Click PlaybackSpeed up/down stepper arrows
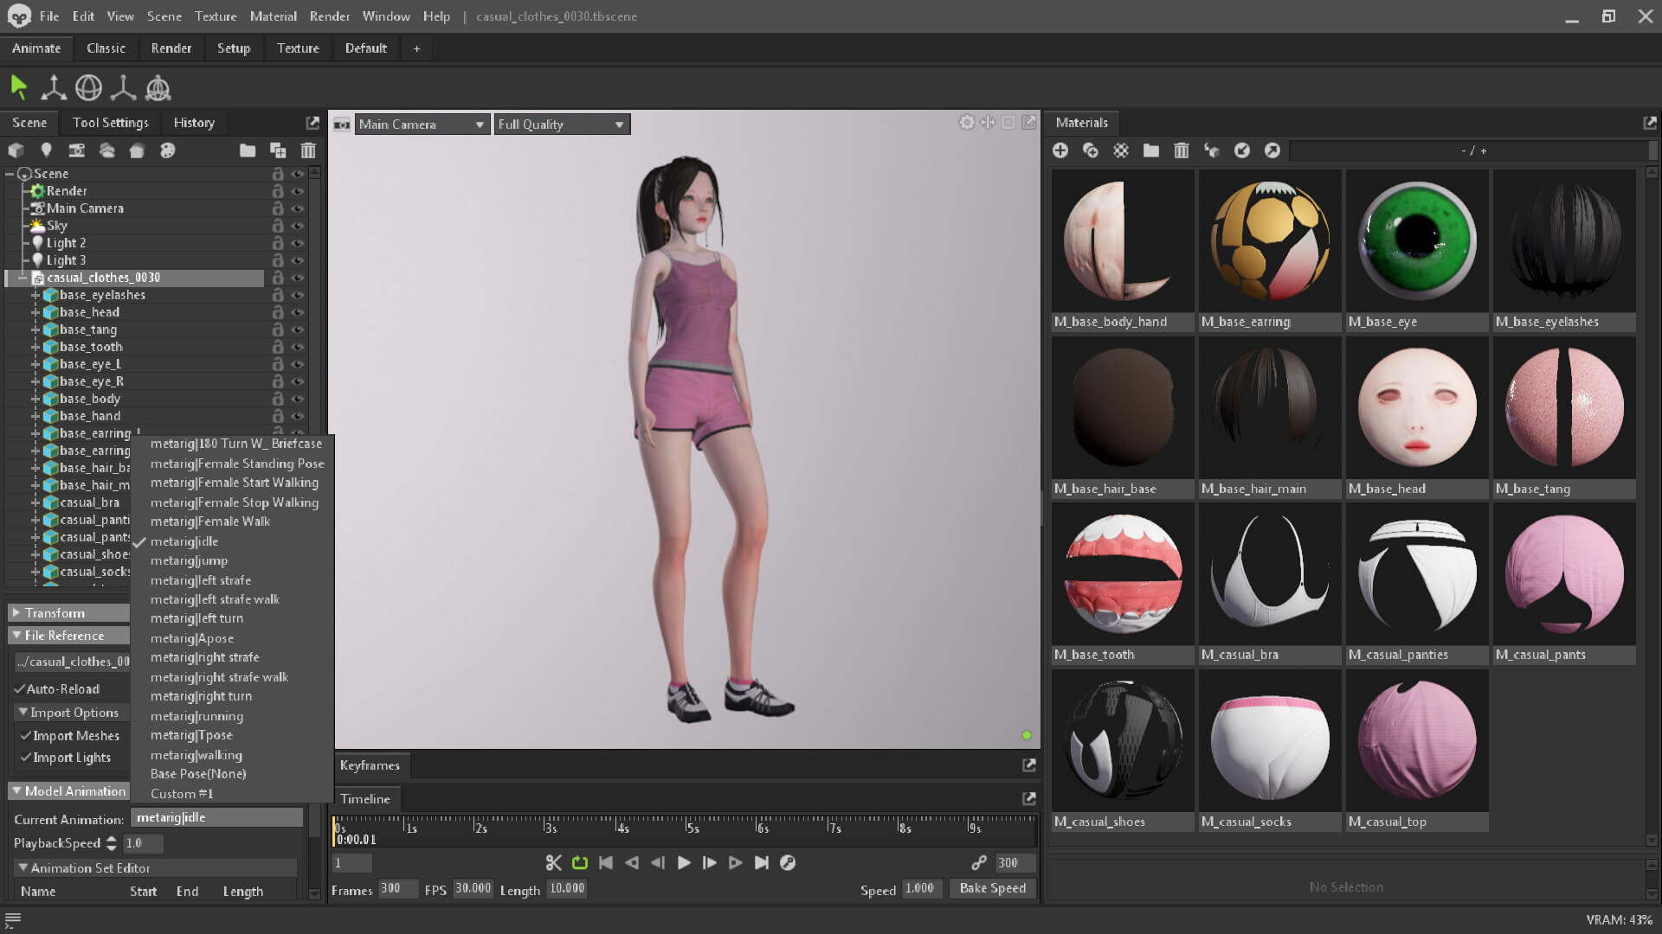Screen dimensions: 1662x934 pyautogui.click(x=112, y=843)
